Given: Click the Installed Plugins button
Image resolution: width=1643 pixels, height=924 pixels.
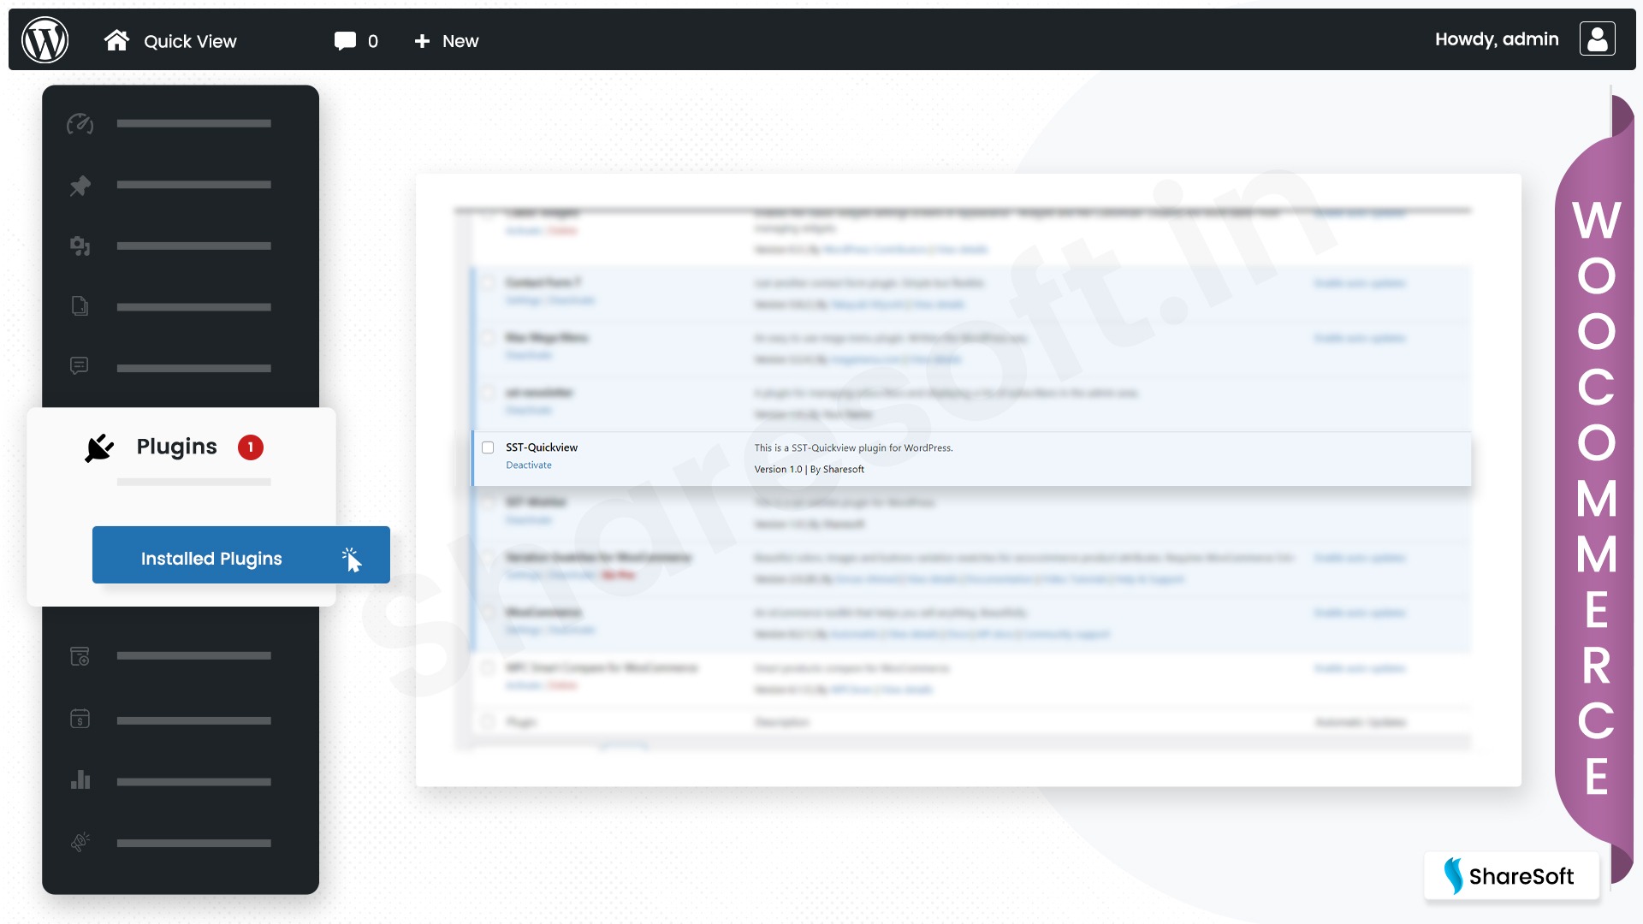Looking at the screenshot, I should pos(241,555).
